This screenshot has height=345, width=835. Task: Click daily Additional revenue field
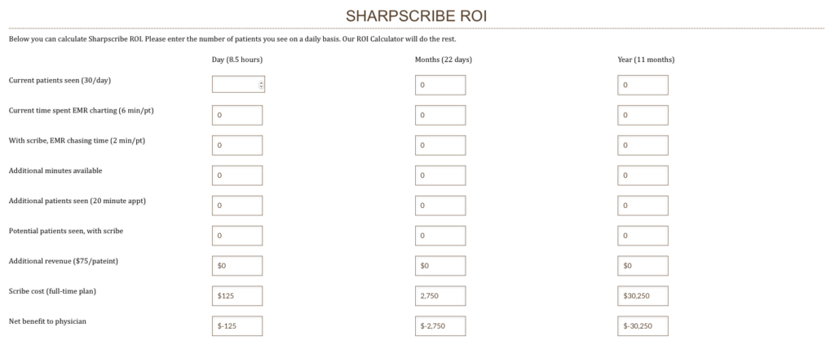pyautogui.click(x=237, y=266)
